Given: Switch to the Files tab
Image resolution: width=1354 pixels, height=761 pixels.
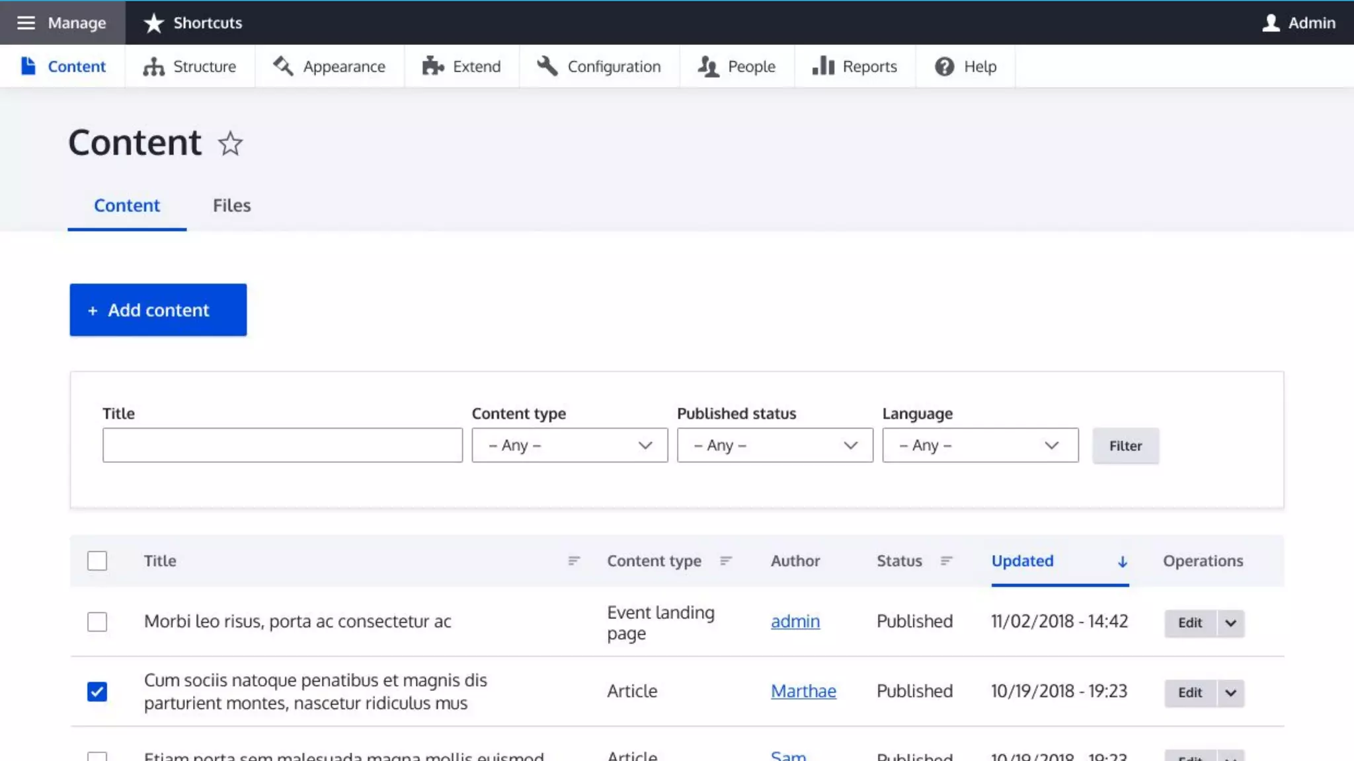Looking at the screenshot, I should (231, 205).
